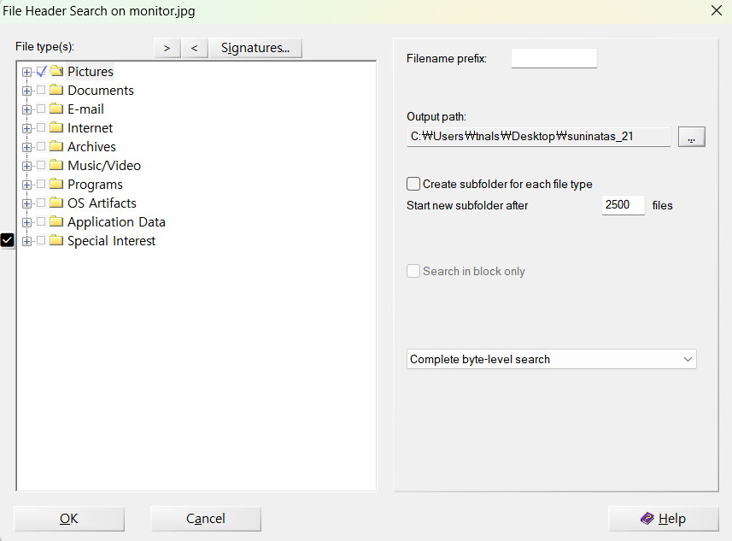Click the OS Artifacts folder icon

click(56, 203)
